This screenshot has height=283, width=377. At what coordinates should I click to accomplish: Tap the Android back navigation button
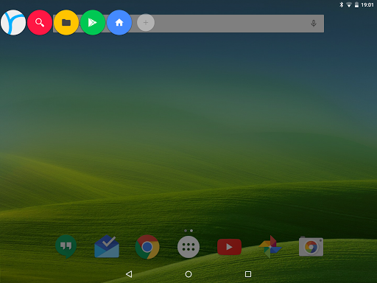point(129,274)
